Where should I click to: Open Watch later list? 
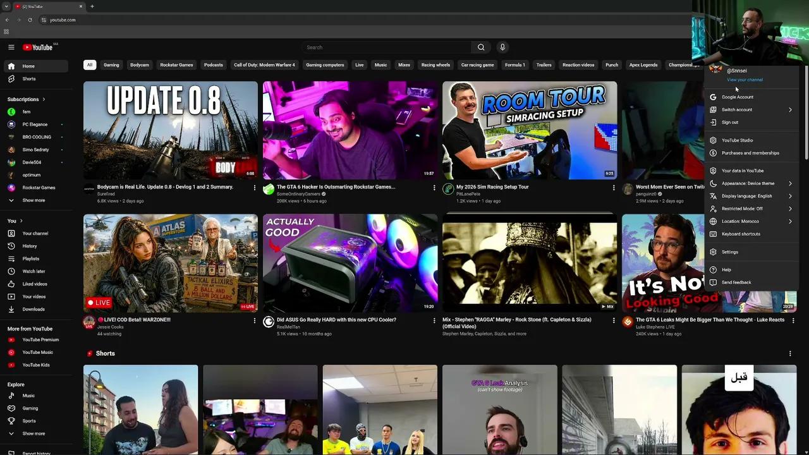37,271
